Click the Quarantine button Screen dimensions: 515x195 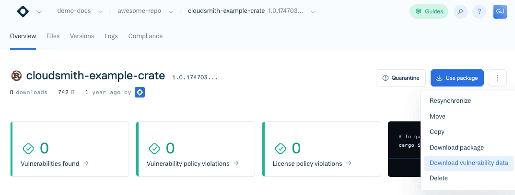click(401, 78)
